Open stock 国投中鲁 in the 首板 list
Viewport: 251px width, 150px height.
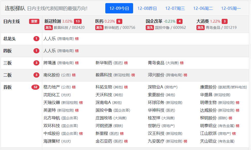pyautogui.click(x=104, y=110)
